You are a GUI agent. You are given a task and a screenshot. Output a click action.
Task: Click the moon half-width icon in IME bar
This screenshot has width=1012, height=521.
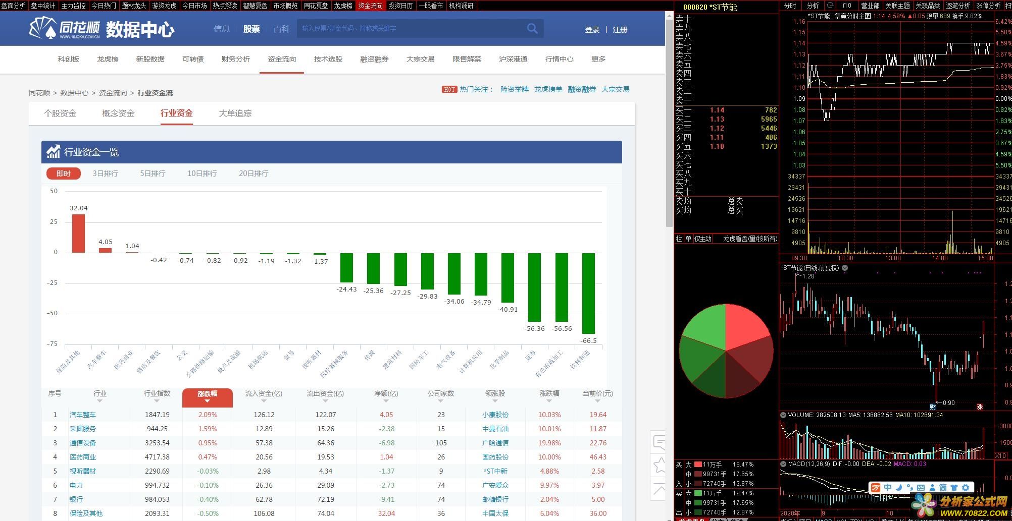coord(898,488)
